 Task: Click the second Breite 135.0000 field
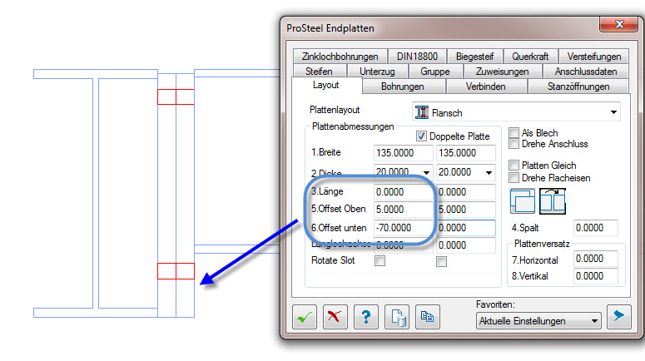(466, 153)
